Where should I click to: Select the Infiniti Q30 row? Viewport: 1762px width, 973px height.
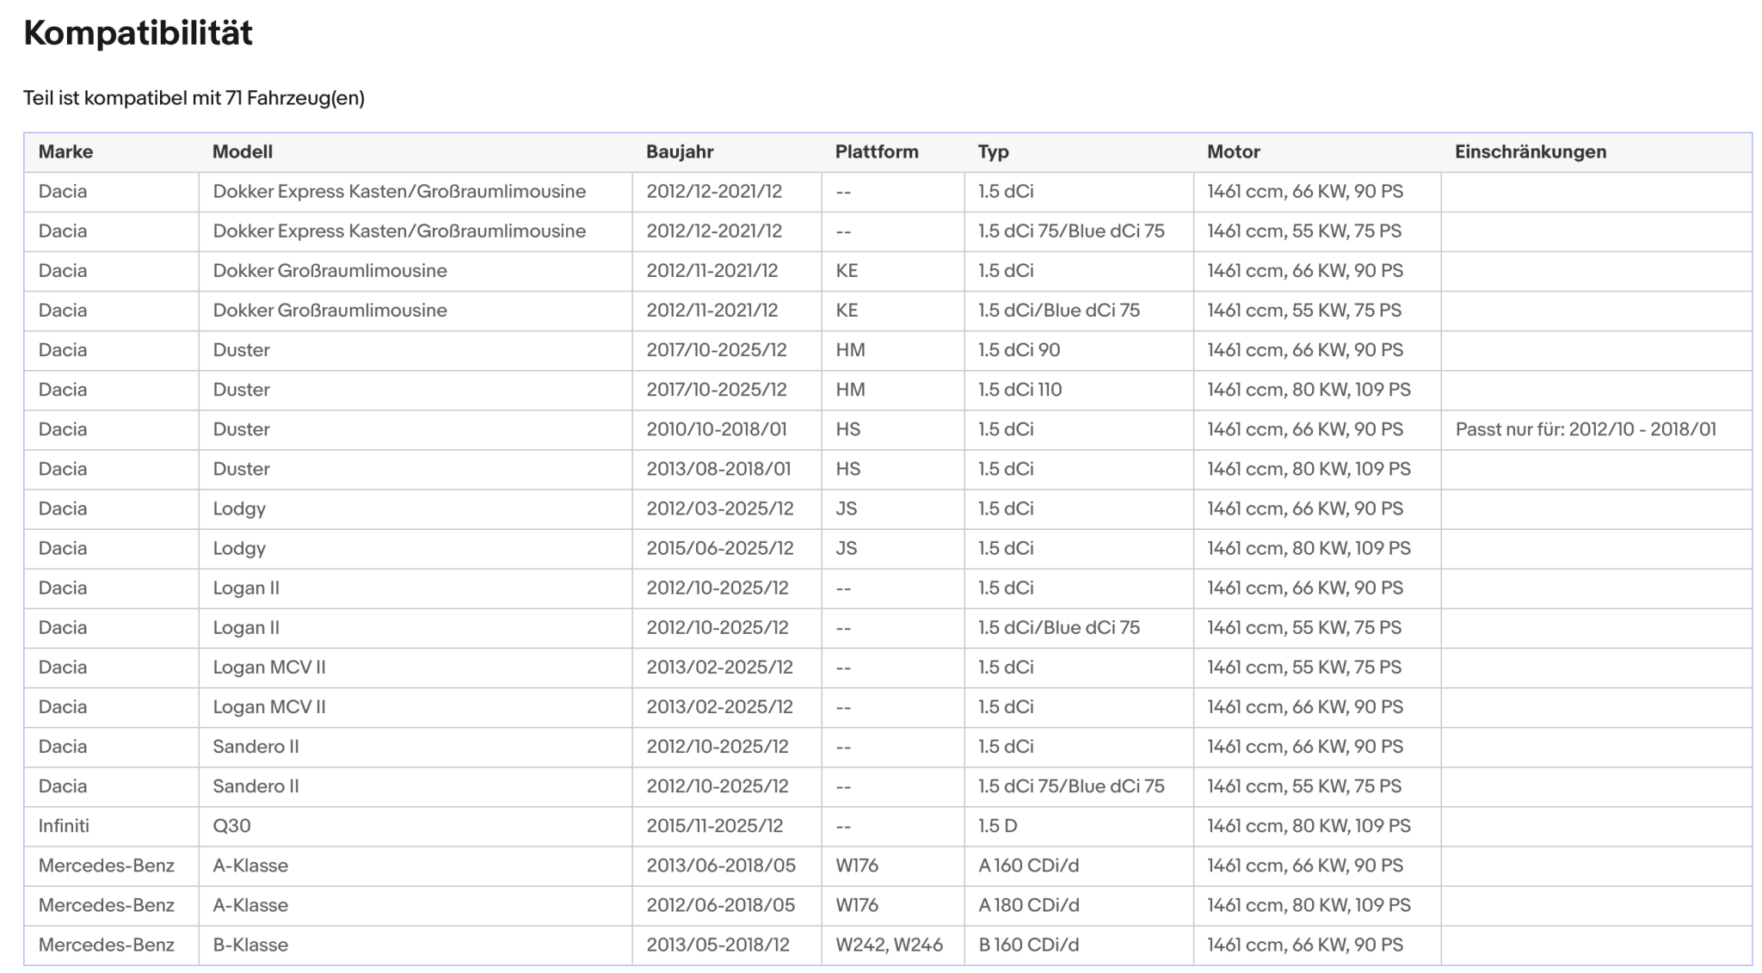pos(888,826)
